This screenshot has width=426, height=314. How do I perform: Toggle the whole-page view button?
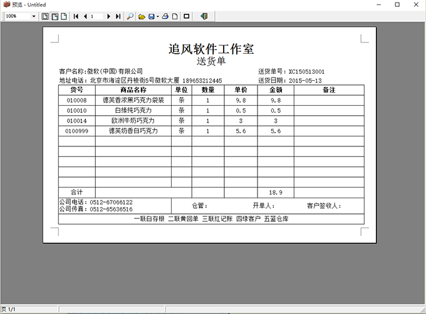click(x=64, y=16)
